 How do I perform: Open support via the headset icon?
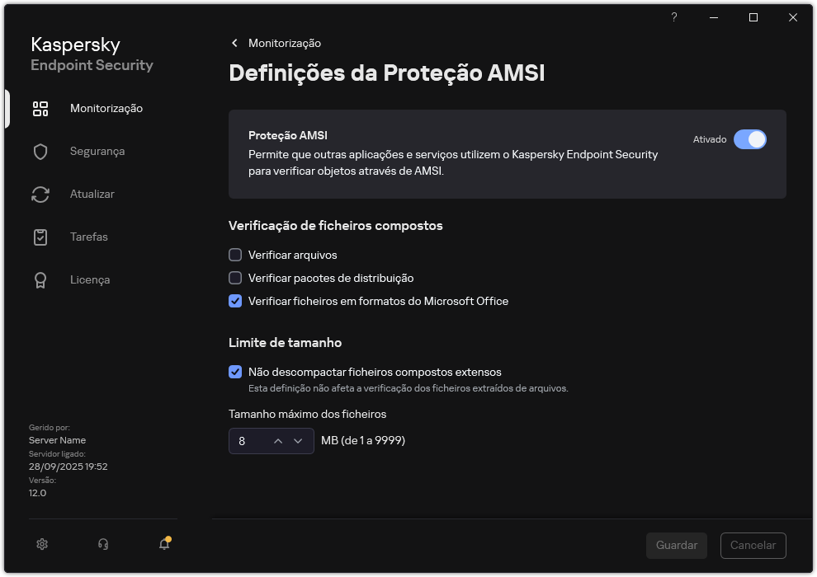click(102, 544)
